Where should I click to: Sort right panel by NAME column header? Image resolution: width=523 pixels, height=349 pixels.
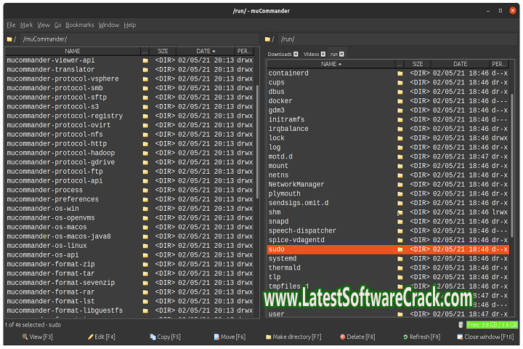tap(330, 64)
